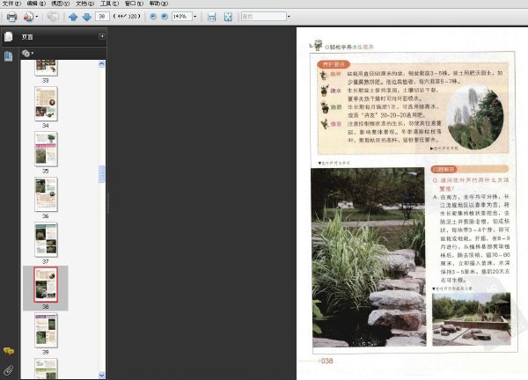Image resolution: width=528 pixels, height=380 pixels.
Task: Select page 36 thumbnail
Action: (x=46, y=194)
